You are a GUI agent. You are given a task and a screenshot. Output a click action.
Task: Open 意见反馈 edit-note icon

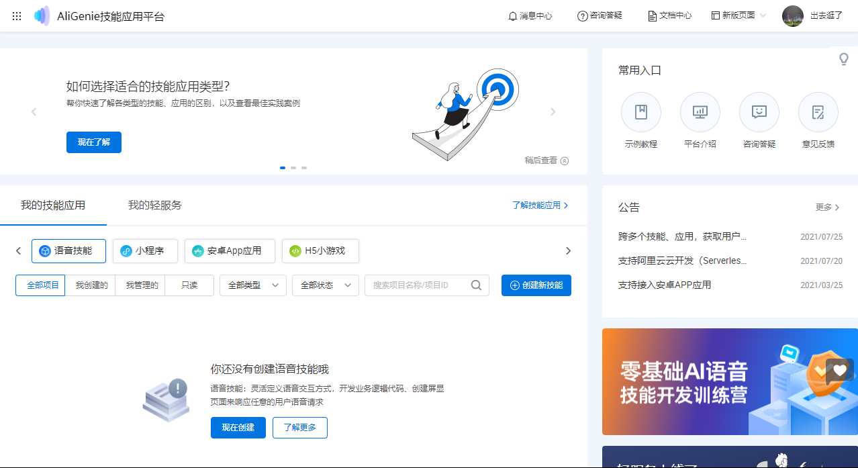coord(818,112)
